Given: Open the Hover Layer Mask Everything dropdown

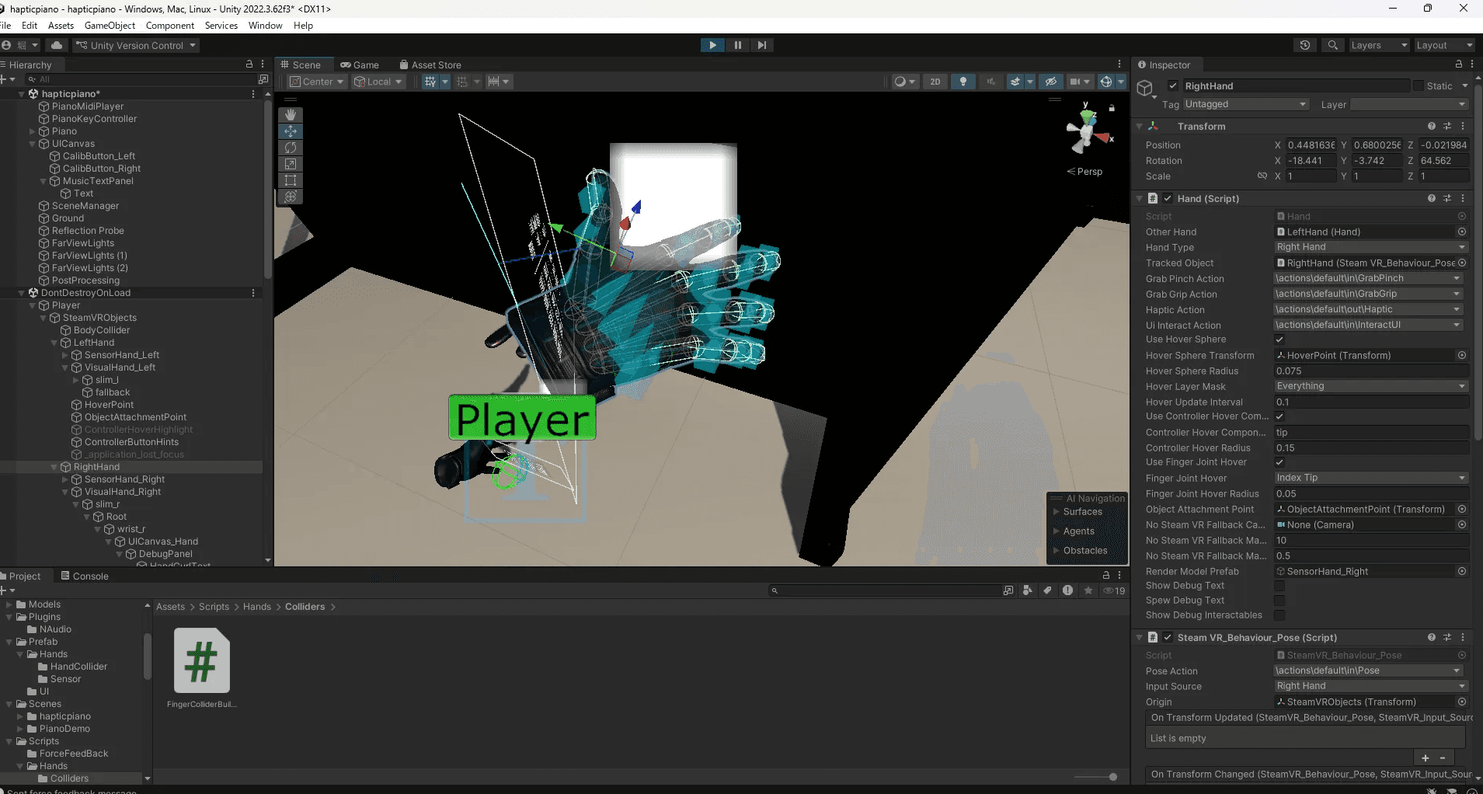Looking at the screenshot, I should pyautogui.click(x=1369, y=385).
